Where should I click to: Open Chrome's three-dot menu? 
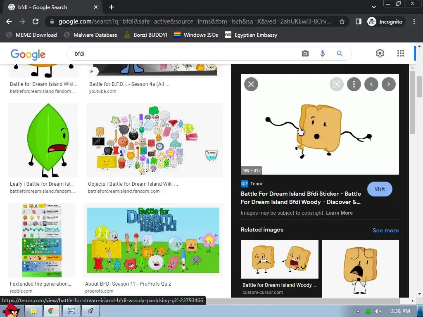pyautogui.click(x=414, y=21)
